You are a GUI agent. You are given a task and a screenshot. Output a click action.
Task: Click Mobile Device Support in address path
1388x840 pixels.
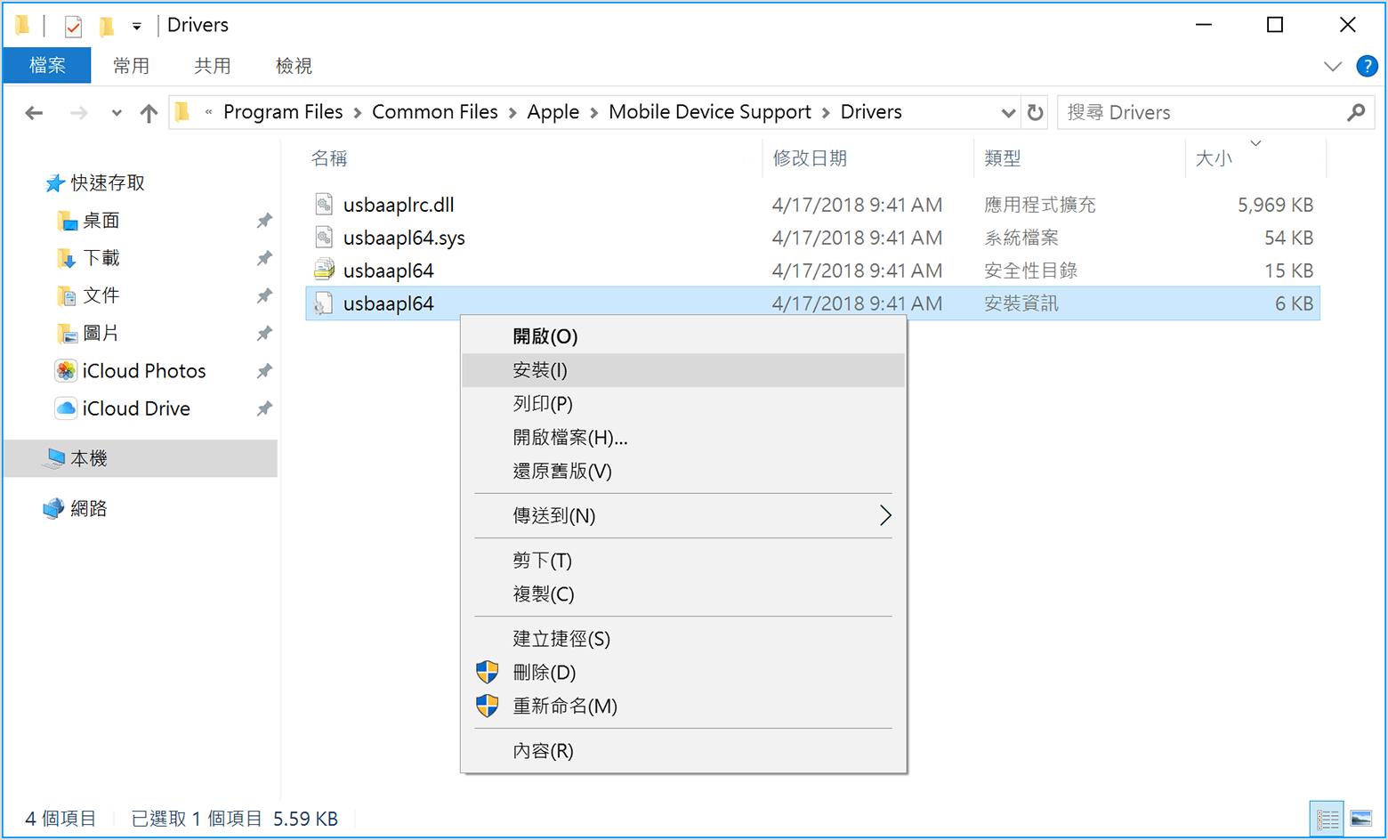(x=710, y=112)
